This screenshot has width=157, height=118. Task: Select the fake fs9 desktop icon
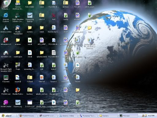(42, 77)
